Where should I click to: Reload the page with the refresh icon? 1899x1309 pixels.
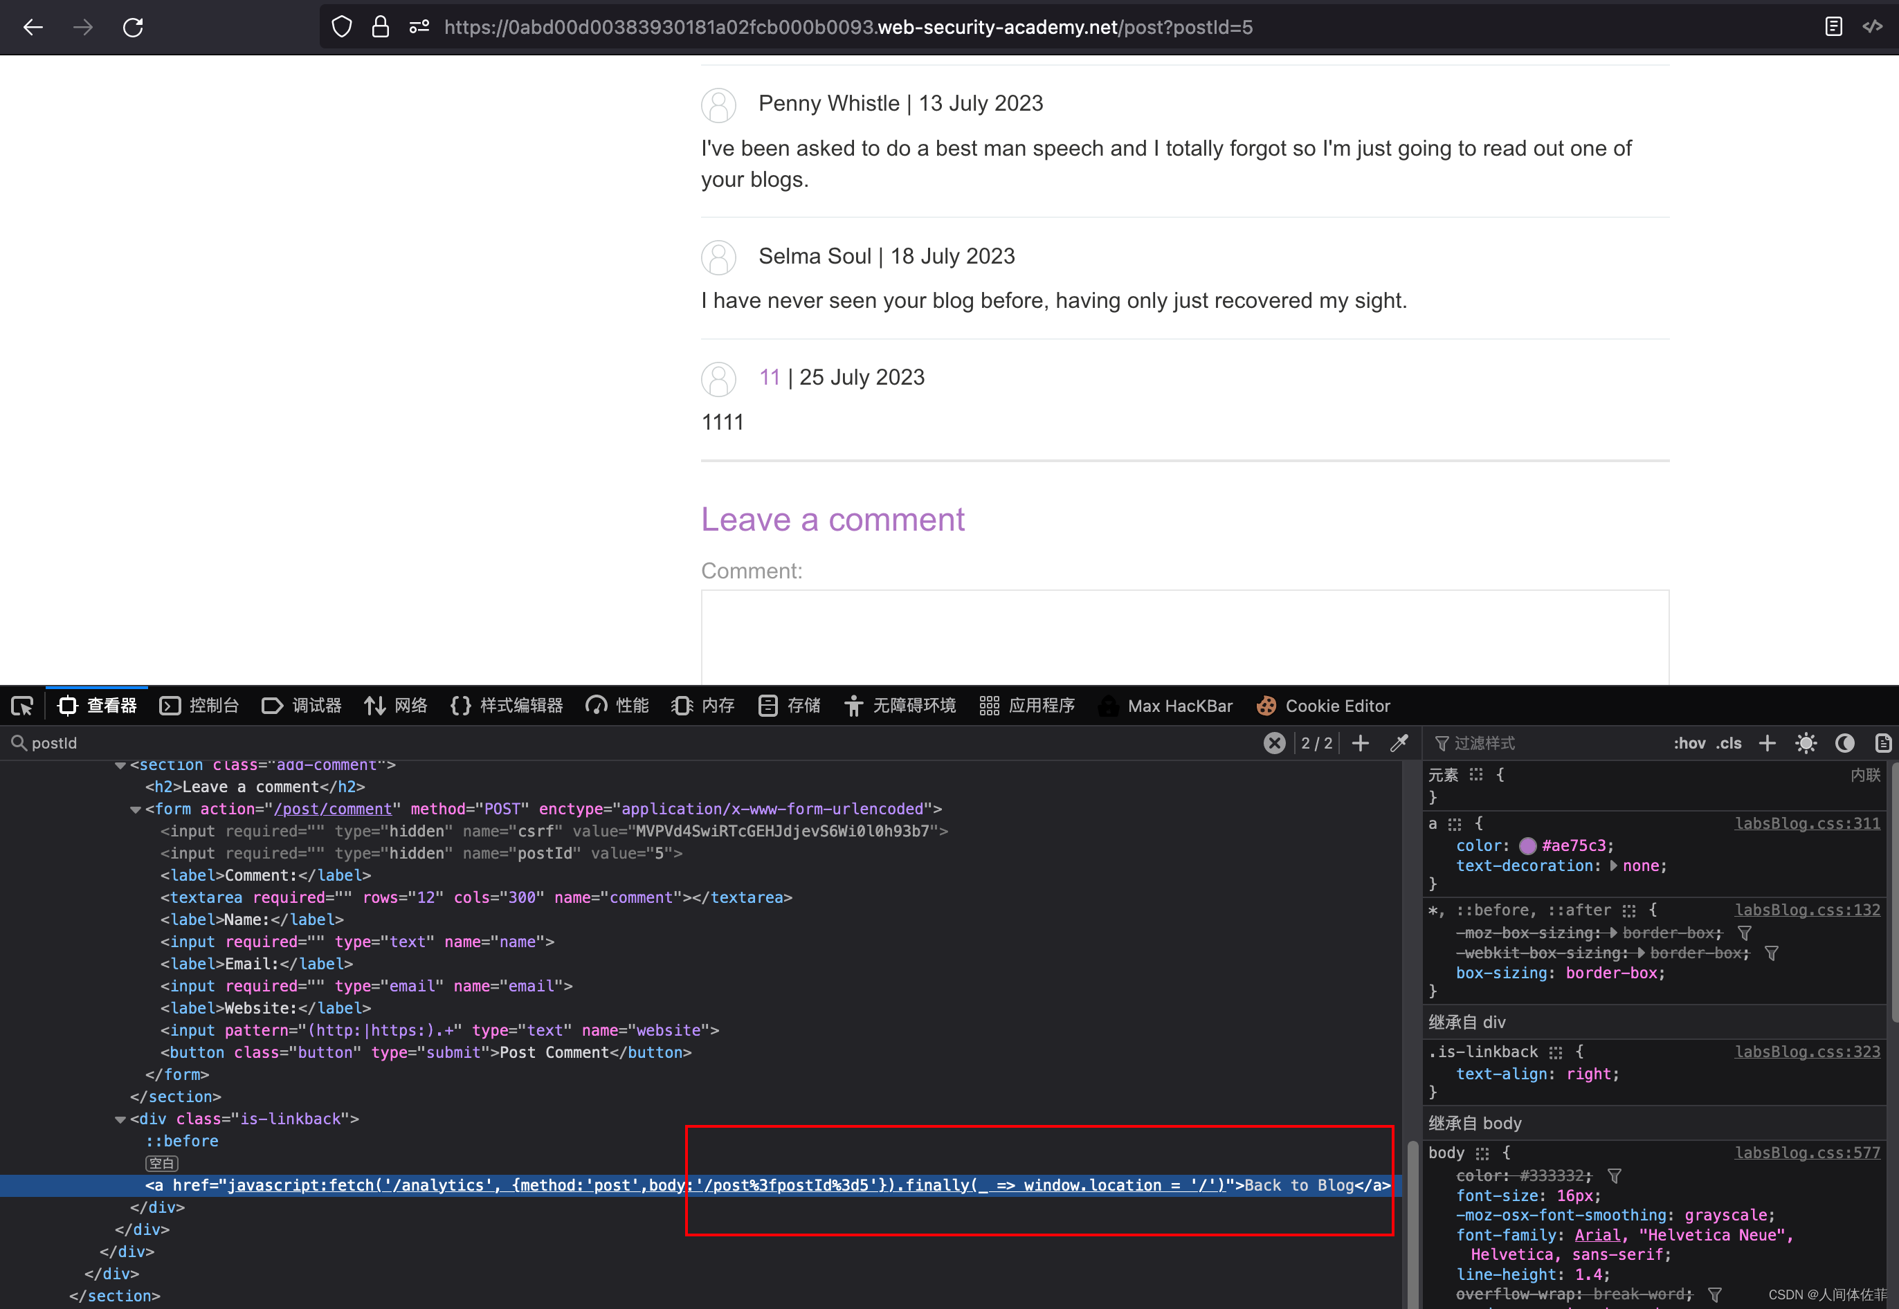(x=133, y=27)
